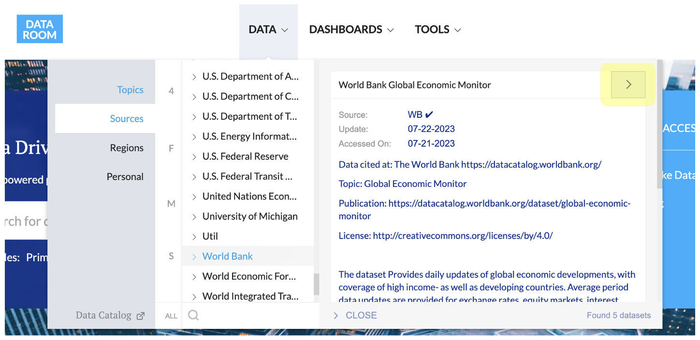Open the global-economic-monitor publication link
Screen dimensions: 700x340
[x=484, y=210]
